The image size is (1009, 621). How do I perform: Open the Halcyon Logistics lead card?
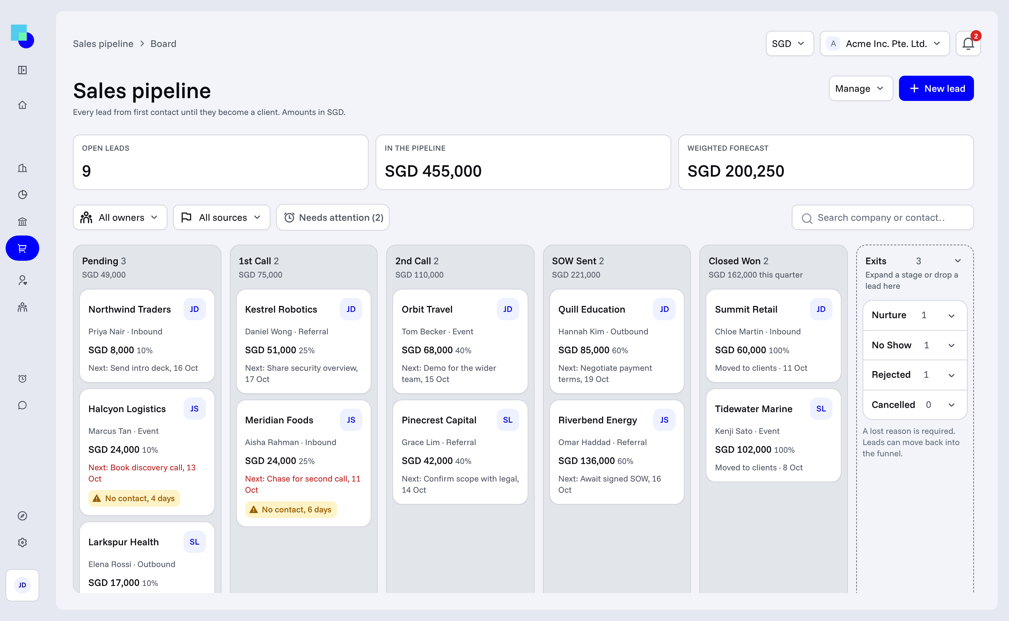pyautogui.click(x=147, y=452)
